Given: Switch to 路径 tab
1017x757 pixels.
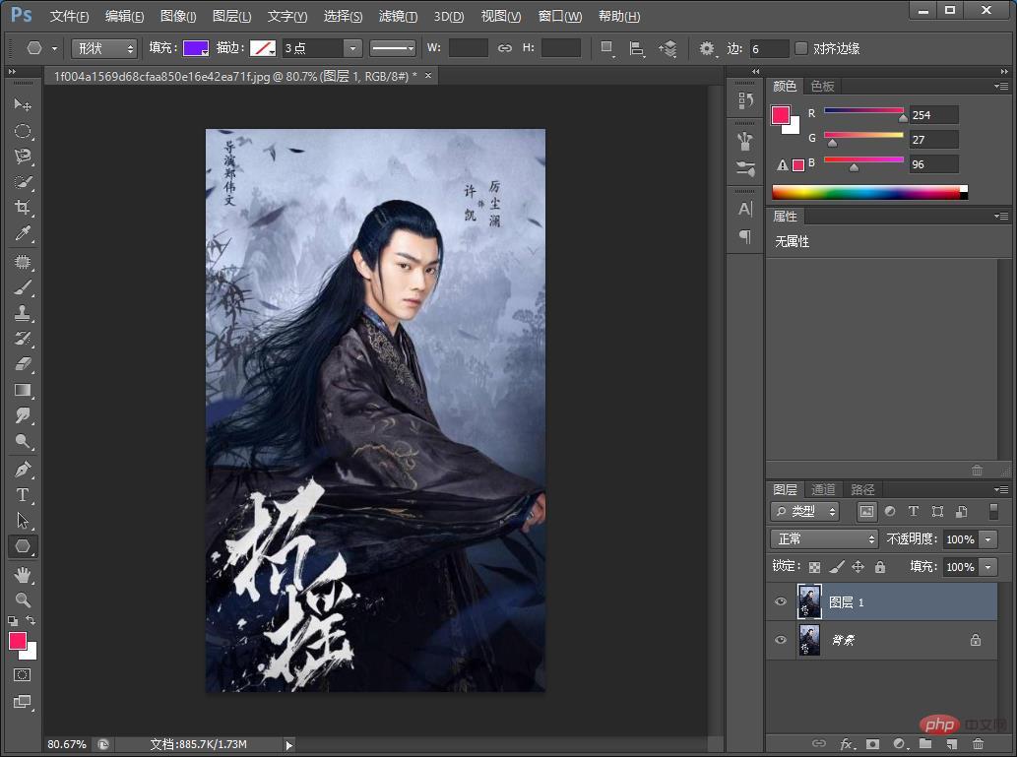Looking at the screenshot, I should tap(862, 489).
